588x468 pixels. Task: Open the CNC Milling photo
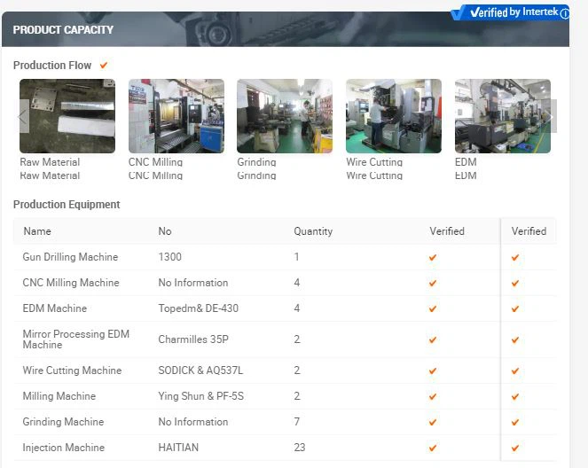(176, 116)
